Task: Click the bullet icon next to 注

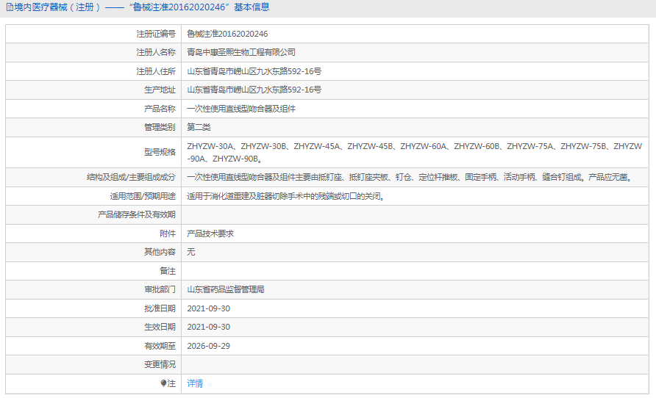Action: coord(163,383)
